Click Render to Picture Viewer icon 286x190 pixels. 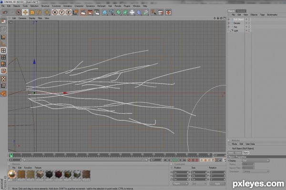(x=90, y=12)
